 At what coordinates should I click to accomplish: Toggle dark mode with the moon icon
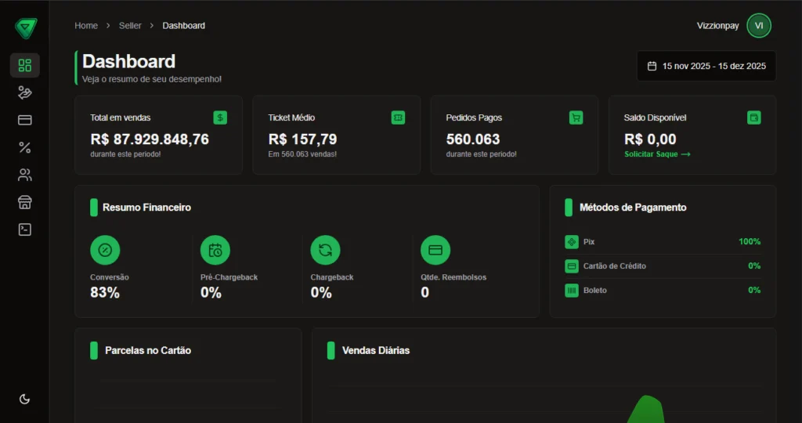coord(24,399)
